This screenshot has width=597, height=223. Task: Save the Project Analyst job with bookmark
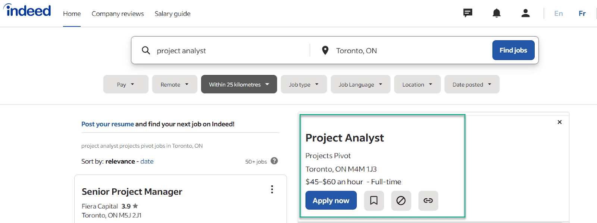point(374,201)
